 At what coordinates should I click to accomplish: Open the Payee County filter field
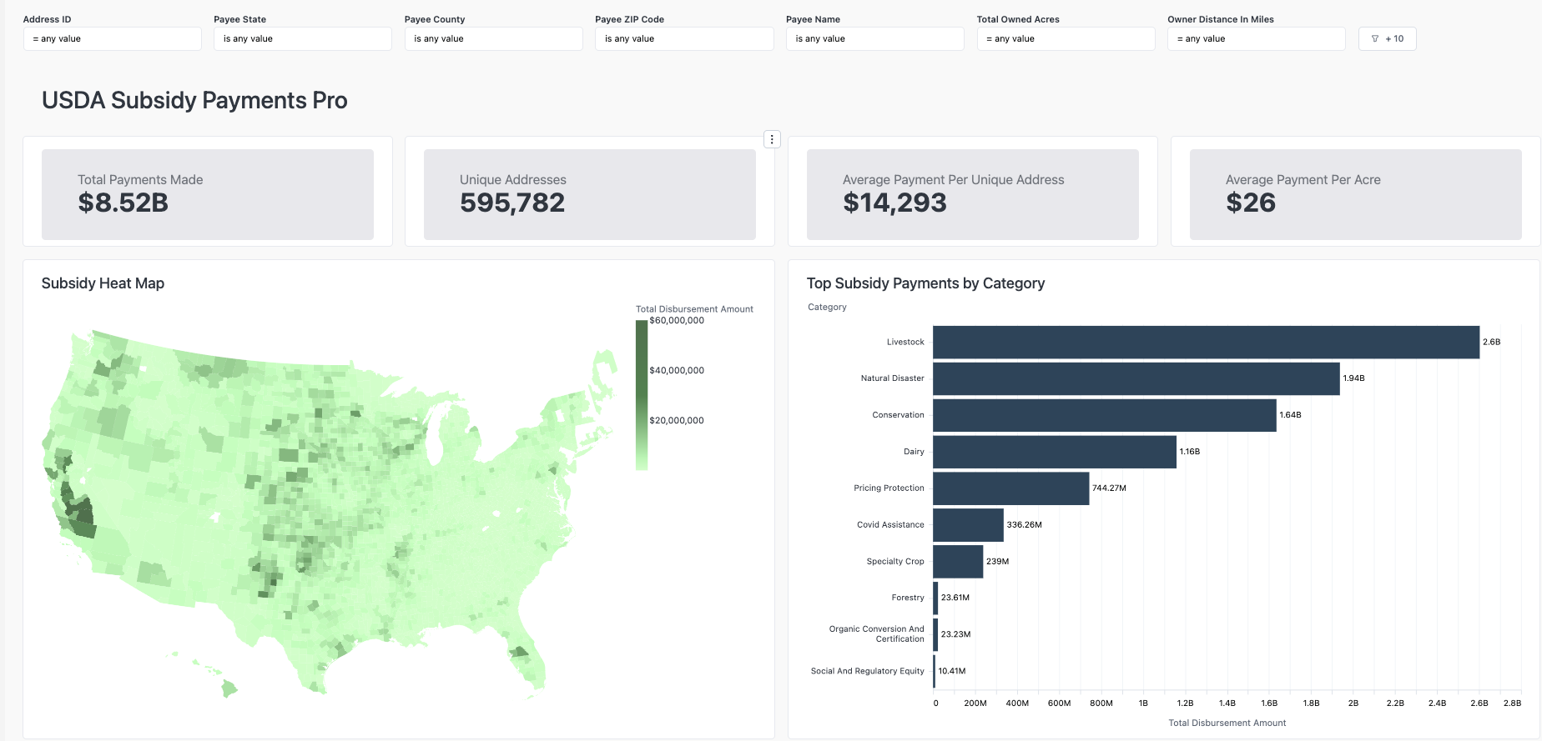pos(493,38)
